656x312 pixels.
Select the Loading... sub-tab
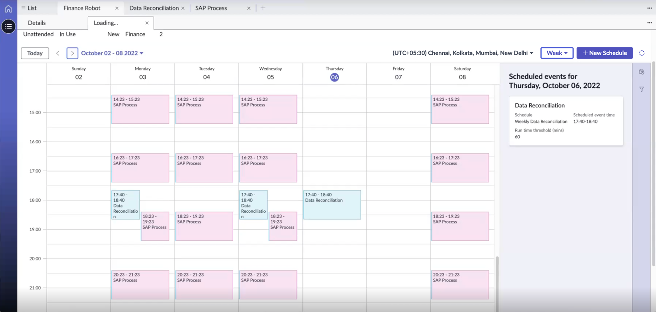[106, 23]
